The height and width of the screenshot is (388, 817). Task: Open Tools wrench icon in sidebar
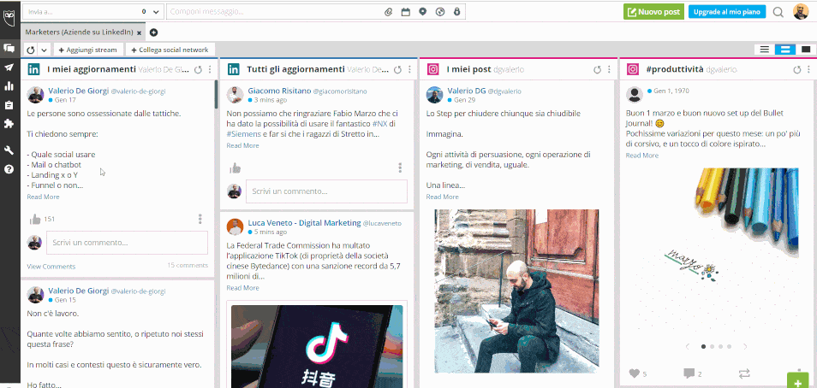pos(9,150)
